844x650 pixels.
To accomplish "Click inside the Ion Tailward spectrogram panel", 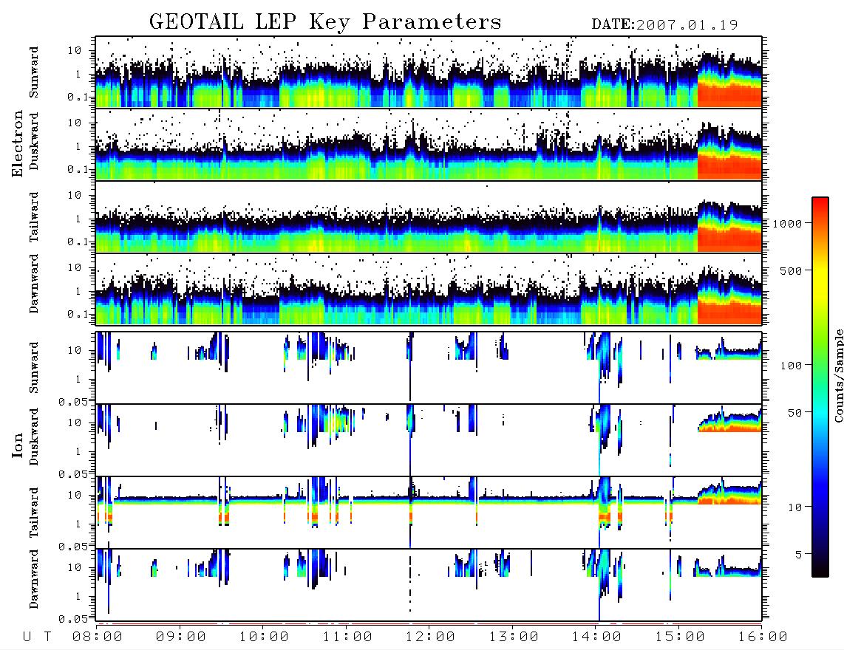I will 429,512.
